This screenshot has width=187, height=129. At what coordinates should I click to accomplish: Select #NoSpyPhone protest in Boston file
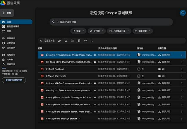tap(112, 112)
